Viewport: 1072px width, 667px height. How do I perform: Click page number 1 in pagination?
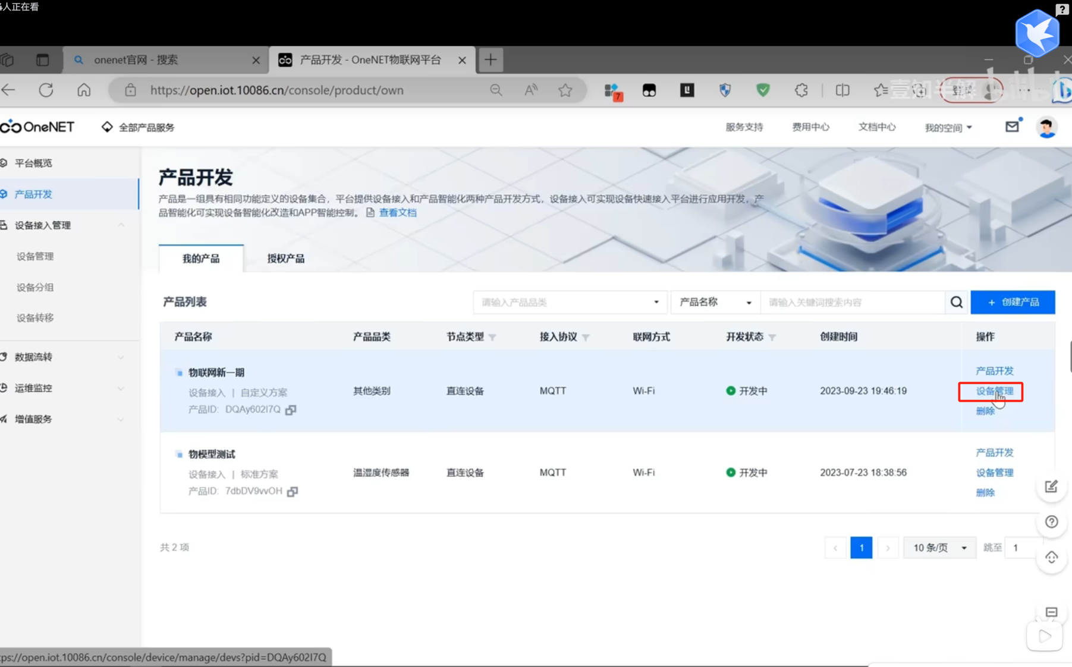[x=861, y=548]
